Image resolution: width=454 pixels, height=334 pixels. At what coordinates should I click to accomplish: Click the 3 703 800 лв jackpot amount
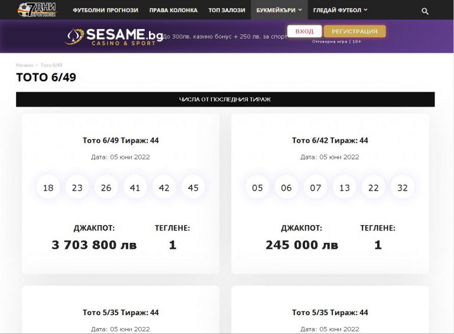[x=94, y=245]
